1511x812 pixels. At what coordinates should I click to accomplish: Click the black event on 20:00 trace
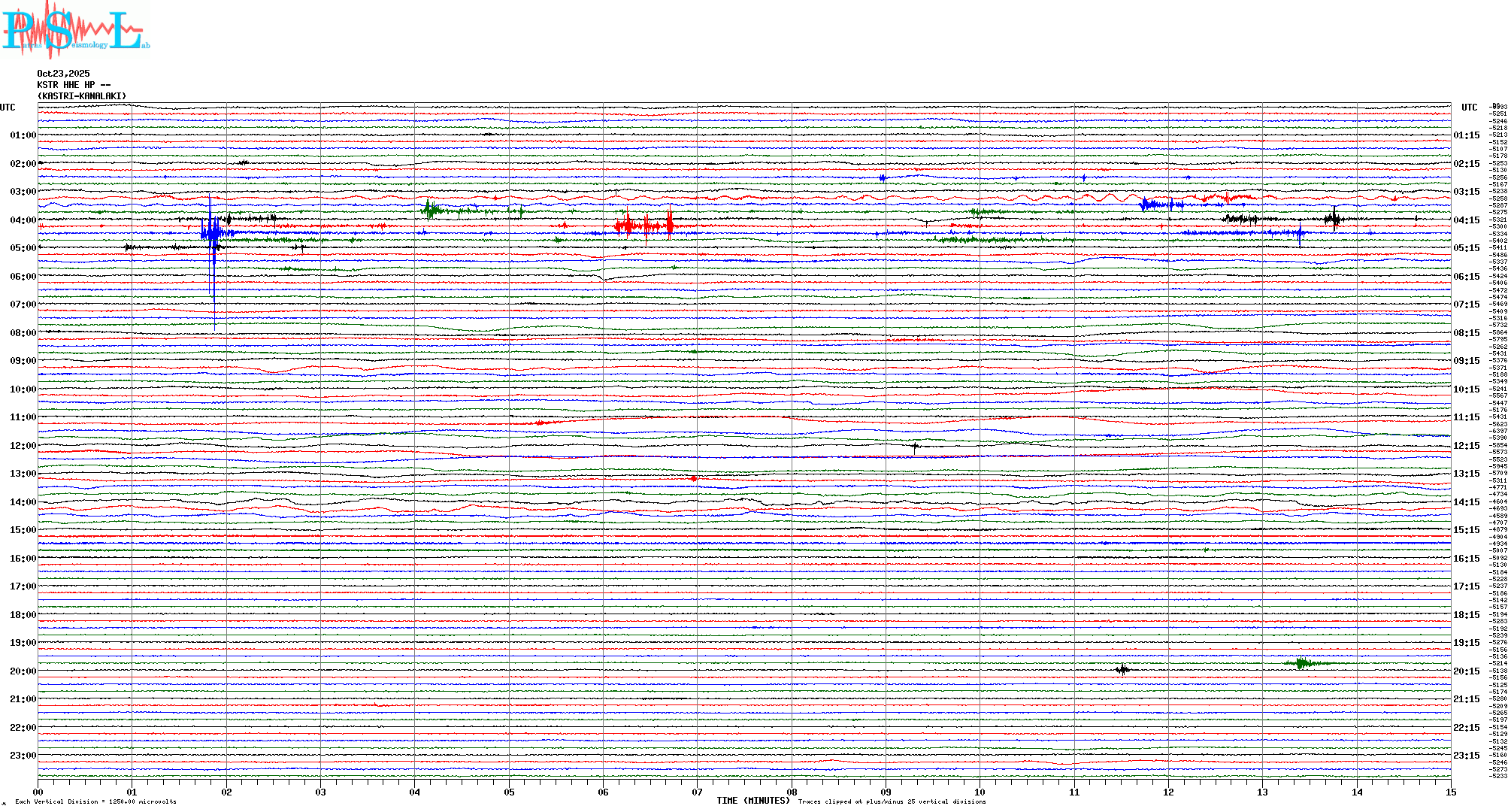[x=1122, y=669]
